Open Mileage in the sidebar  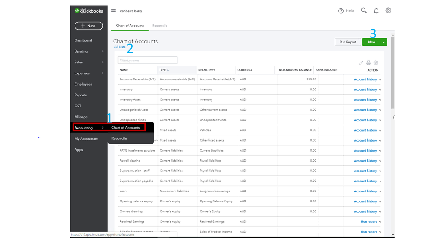tap(81, 117)
